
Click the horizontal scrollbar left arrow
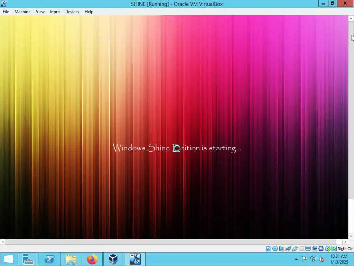coord(3,242)
